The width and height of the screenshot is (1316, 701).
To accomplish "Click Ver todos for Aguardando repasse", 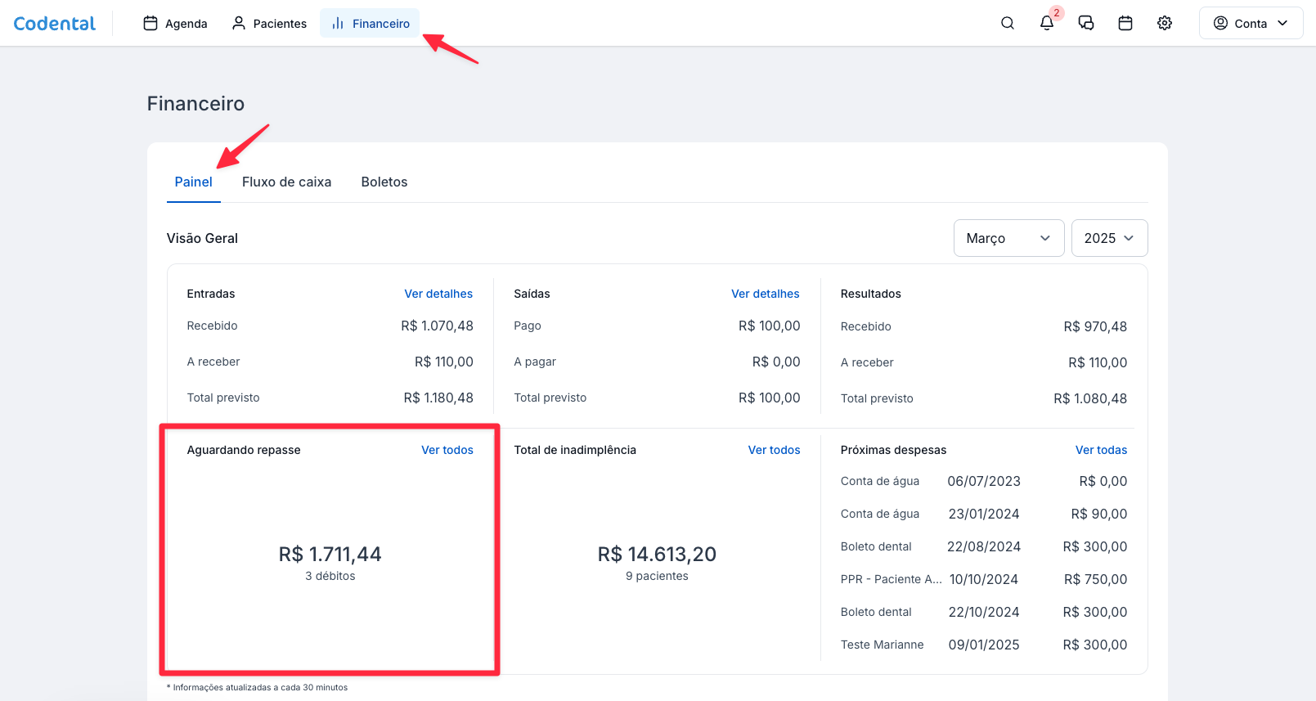I will click(447, 450).
